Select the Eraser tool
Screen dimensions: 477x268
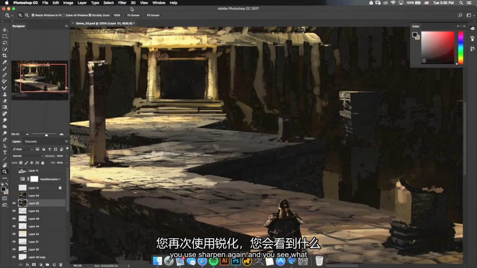[x=5, y=101]
